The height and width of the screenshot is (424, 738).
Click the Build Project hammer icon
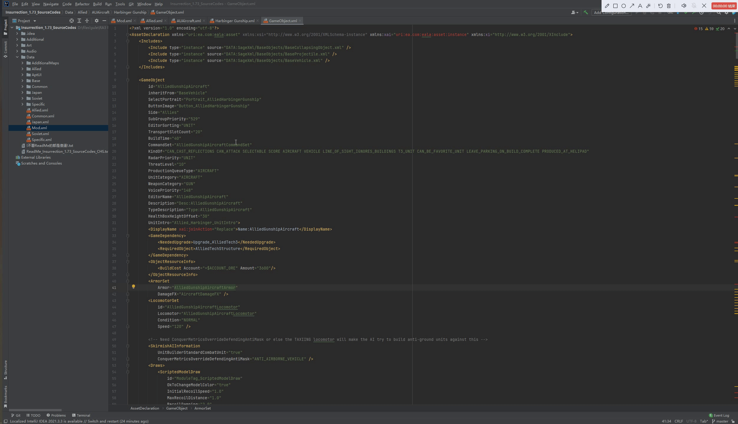click(x=586, y=12)
